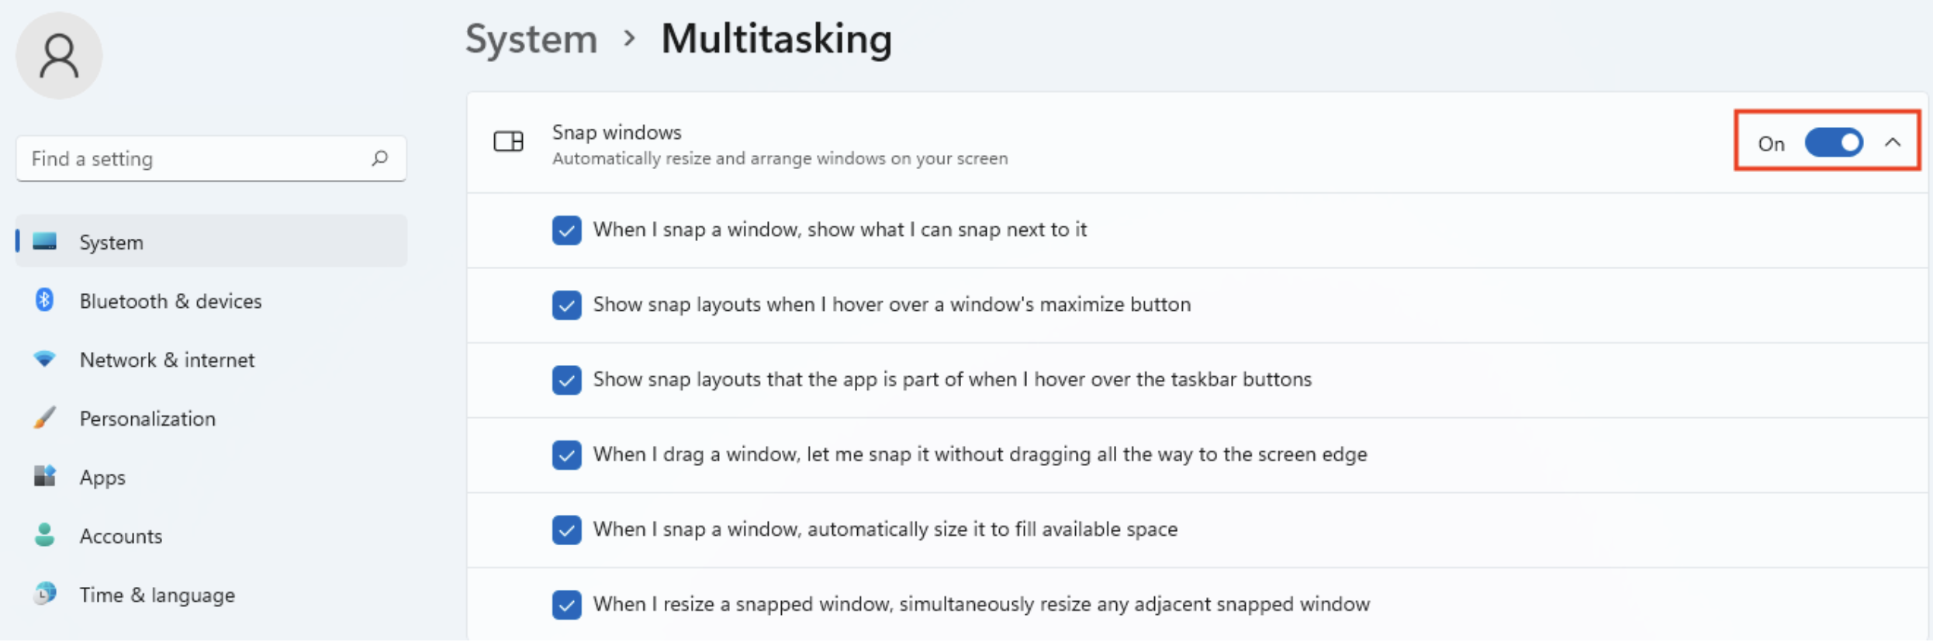Navigate back to System breadcrumb
The height and width of the screenshot is (642, 1933).
point(531,39)
